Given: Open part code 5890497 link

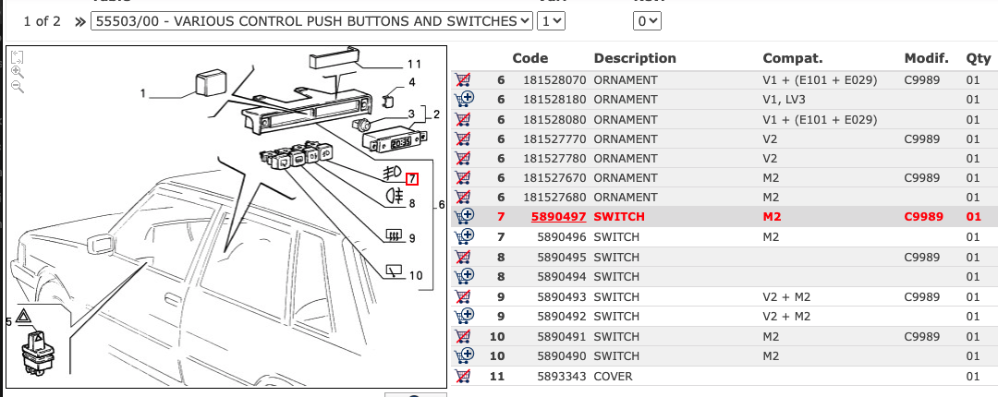Looking at the screenshot, I should pyautogui.click(x=558, y=217).
